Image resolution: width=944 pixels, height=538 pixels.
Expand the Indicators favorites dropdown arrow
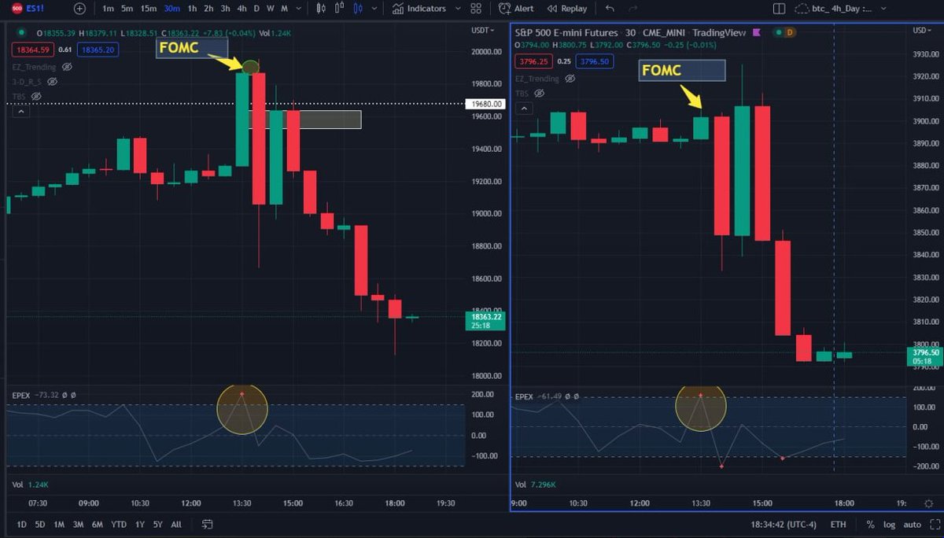[458, 9]
